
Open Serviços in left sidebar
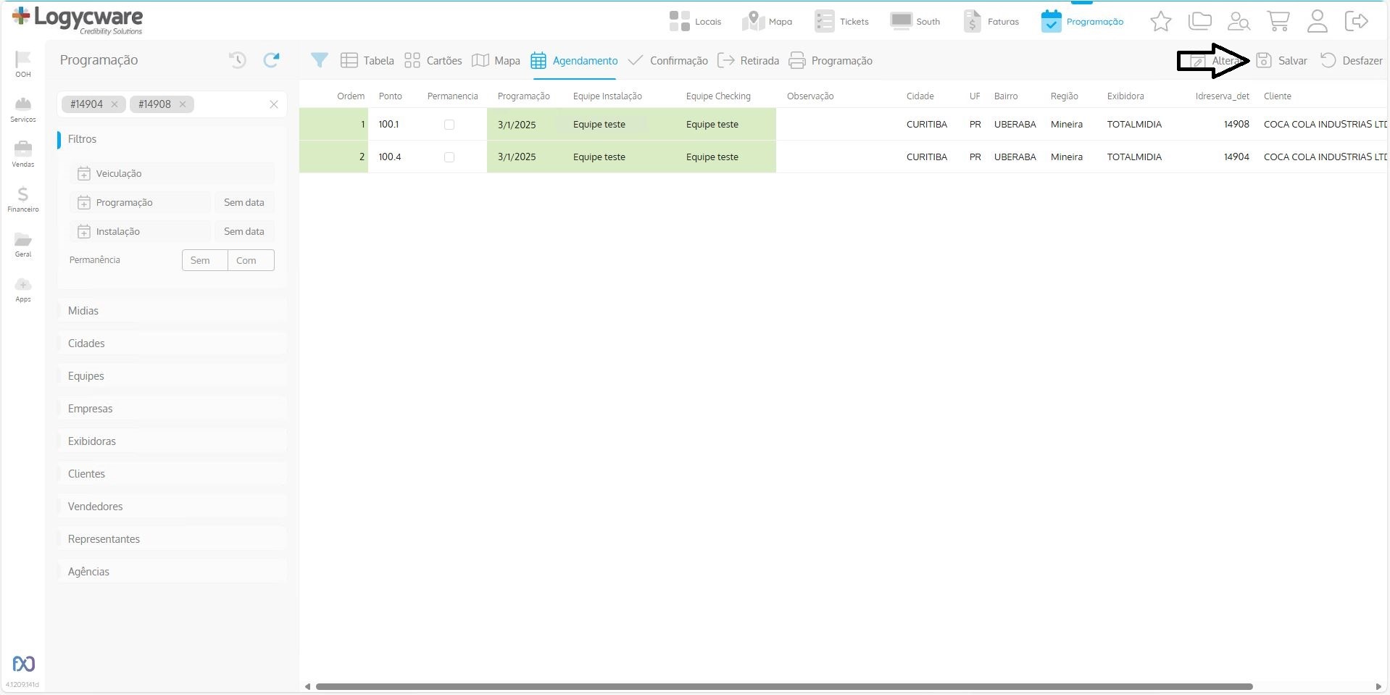(23, 109)
